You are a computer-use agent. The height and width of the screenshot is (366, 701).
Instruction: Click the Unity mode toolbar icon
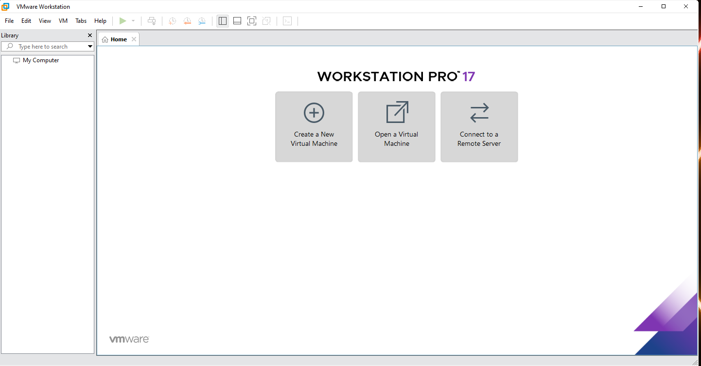pos(266,21)
